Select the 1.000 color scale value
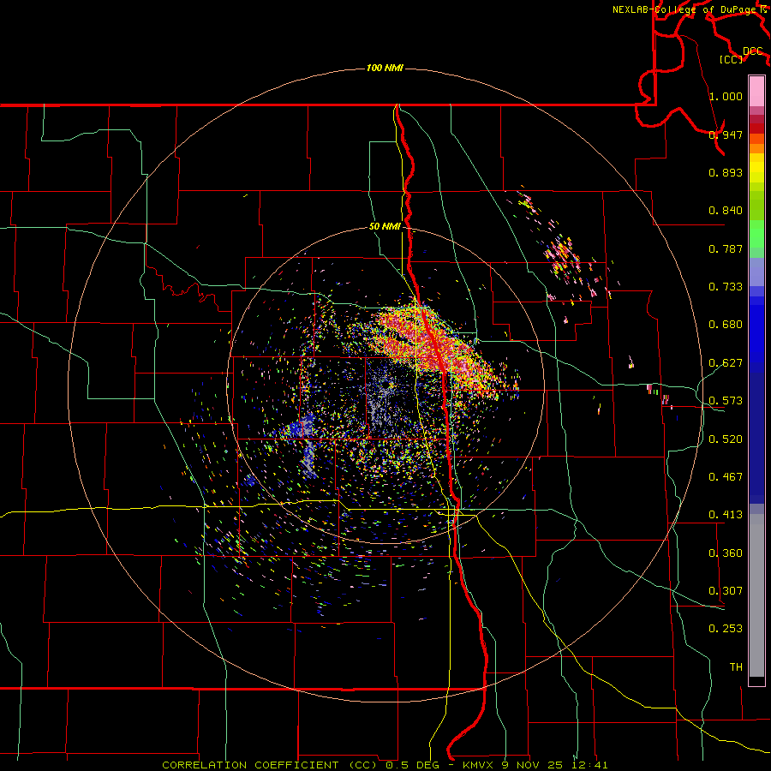This screenshot has width=771, height=771. pyautogui.click(x=726, y=96)
